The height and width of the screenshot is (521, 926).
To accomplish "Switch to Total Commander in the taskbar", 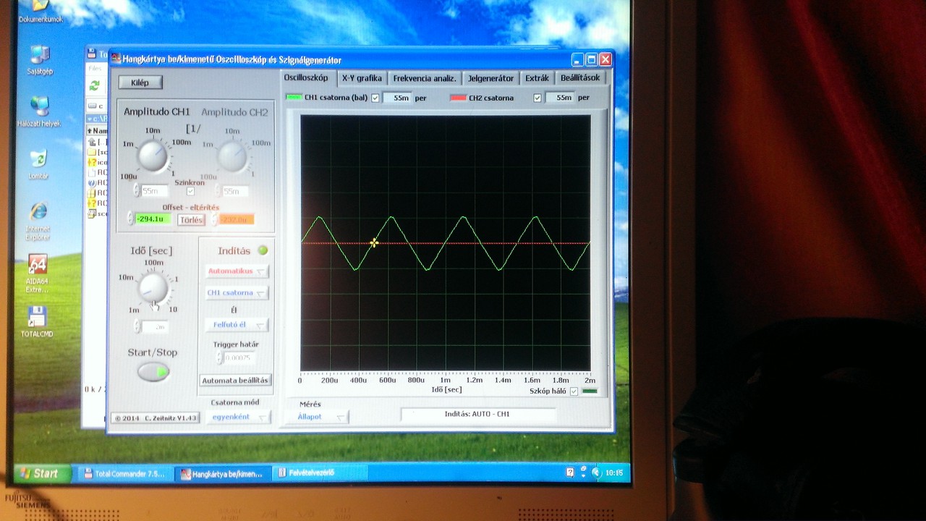I will pos(125,474).
